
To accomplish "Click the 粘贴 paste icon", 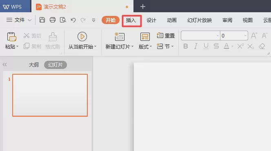I will point(11,37).
